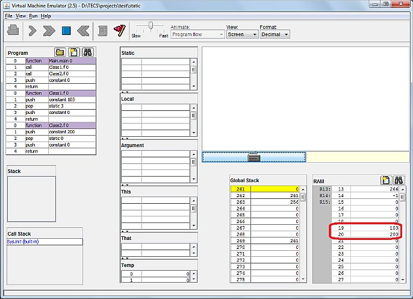Open the View dropdown set to Screen
The height and width of the screenshot is (299, 413).
point(242,34)
